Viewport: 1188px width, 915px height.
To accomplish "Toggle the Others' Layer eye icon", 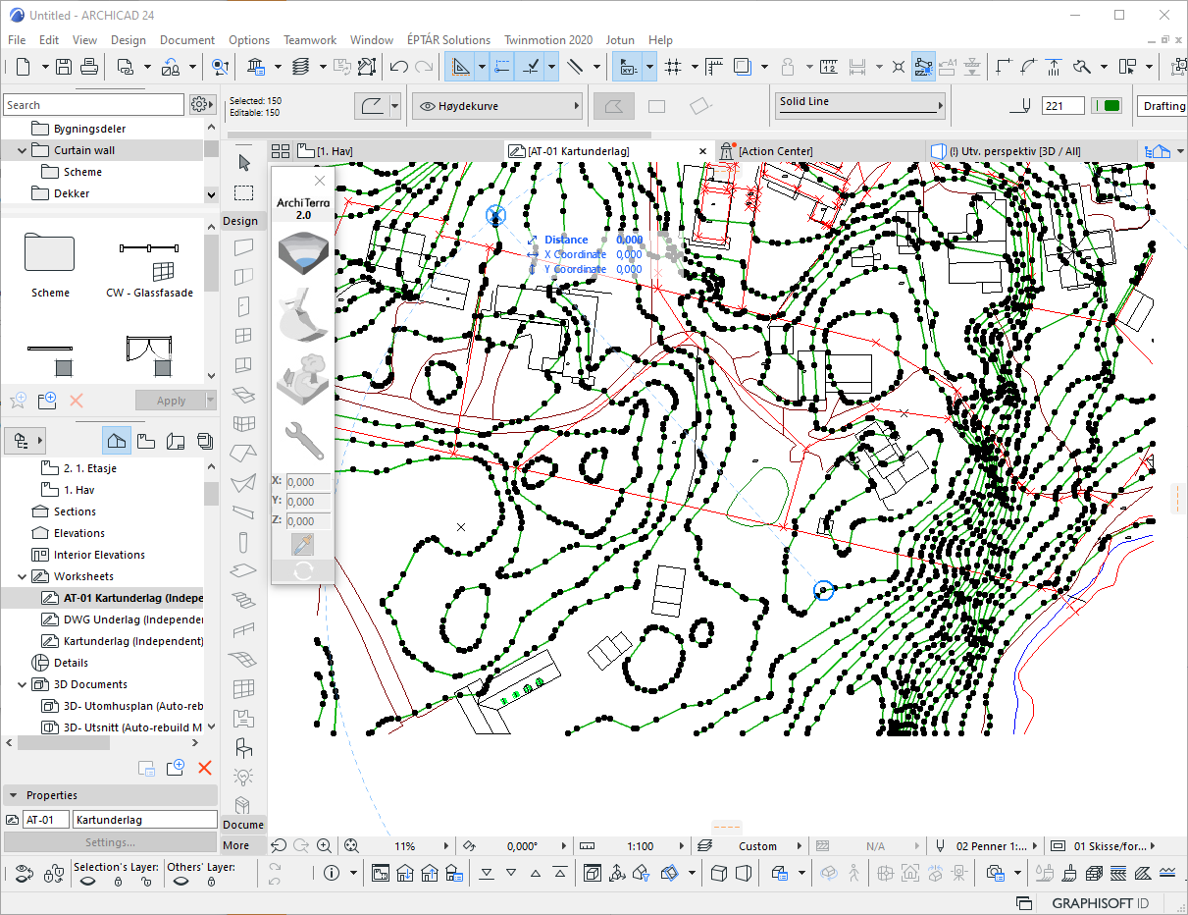I will click(x=180, y=882).
